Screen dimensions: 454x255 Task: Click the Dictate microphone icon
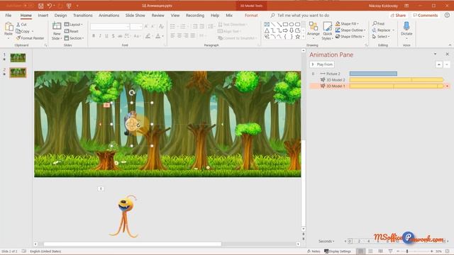click(x=406, y=26)
